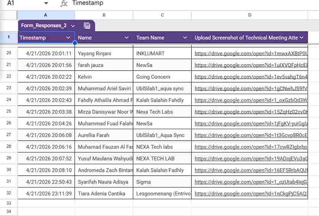Open Tiara Adenia Cantika's drive link

coord(251,194)
